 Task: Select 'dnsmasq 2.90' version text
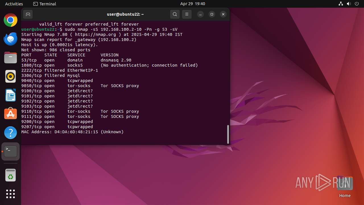coord(116,60)
